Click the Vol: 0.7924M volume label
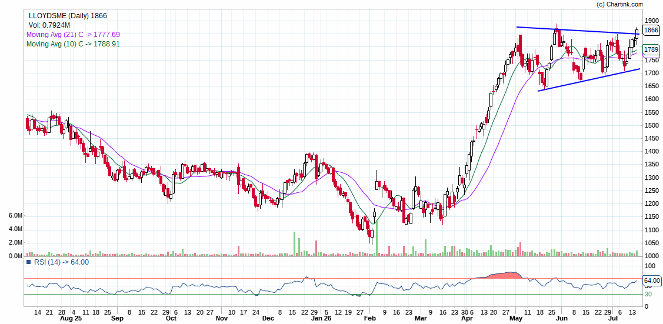 pos(49,25)
